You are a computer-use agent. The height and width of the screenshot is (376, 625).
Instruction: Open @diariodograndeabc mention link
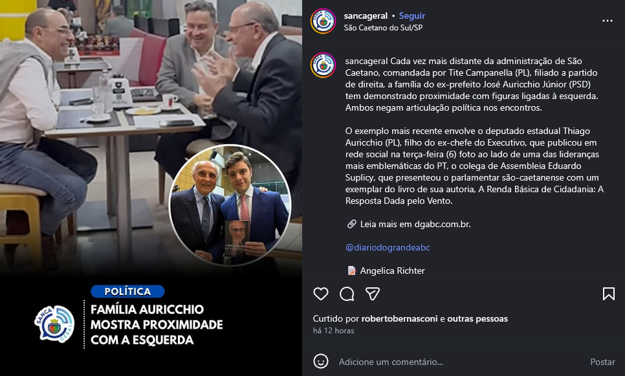[x=388, y=248]
